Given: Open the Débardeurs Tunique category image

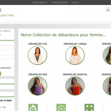Looking at the screenshot, I should pyautogui.click(x=75, y=55).
